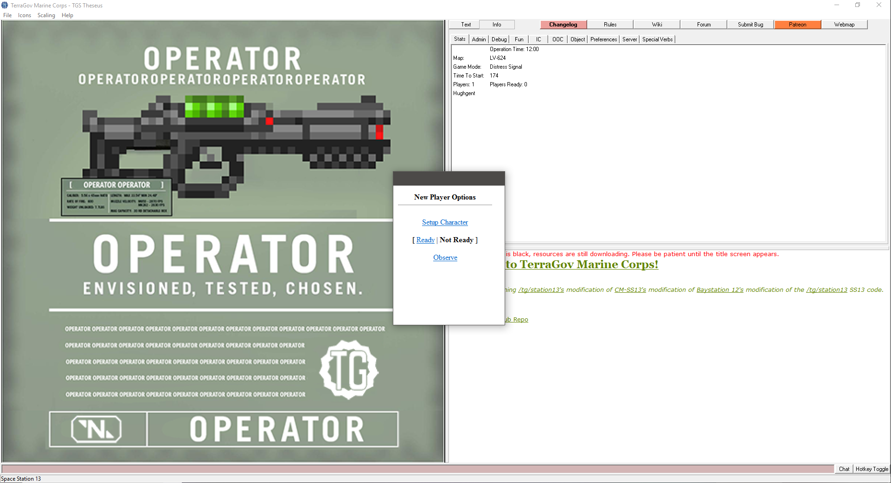Click the Patreon button

[x=797, y=25]
